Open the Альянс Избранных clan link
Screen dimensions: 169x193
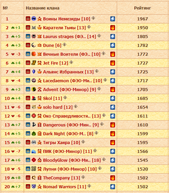[68, 72]
